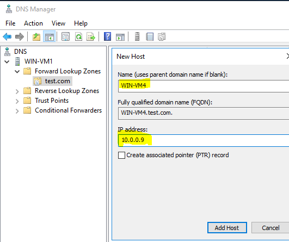289x242 pixels.
Task: Enable Create associated pointer (PTR) record checkbox
Action: point(121,155)
